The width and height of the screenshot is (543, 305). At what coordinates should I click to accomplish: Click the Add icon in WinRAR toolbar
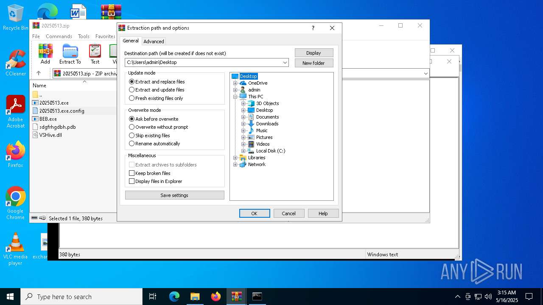pos(45,54)
